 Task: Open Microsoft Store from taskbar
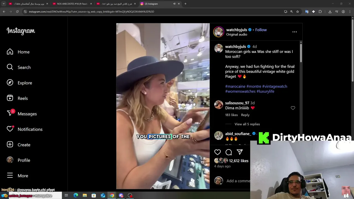(x=94, y=196)
